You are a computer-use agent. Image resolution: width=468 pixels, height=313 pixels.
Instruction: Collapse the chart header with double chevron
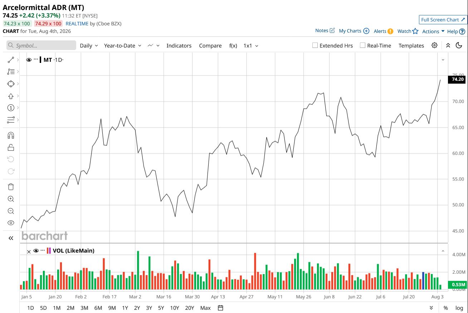click(x=448, y=45)
